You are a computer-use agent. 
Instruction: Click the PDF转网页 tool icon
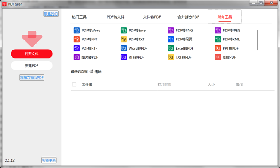171,39
